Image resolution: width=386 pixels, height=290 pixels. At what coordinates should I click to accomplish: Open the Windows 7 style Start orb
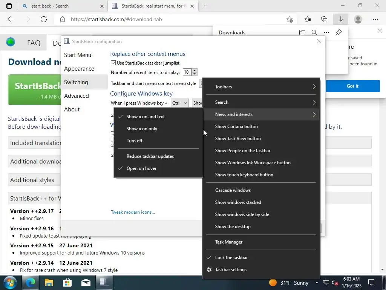(10, 282)
